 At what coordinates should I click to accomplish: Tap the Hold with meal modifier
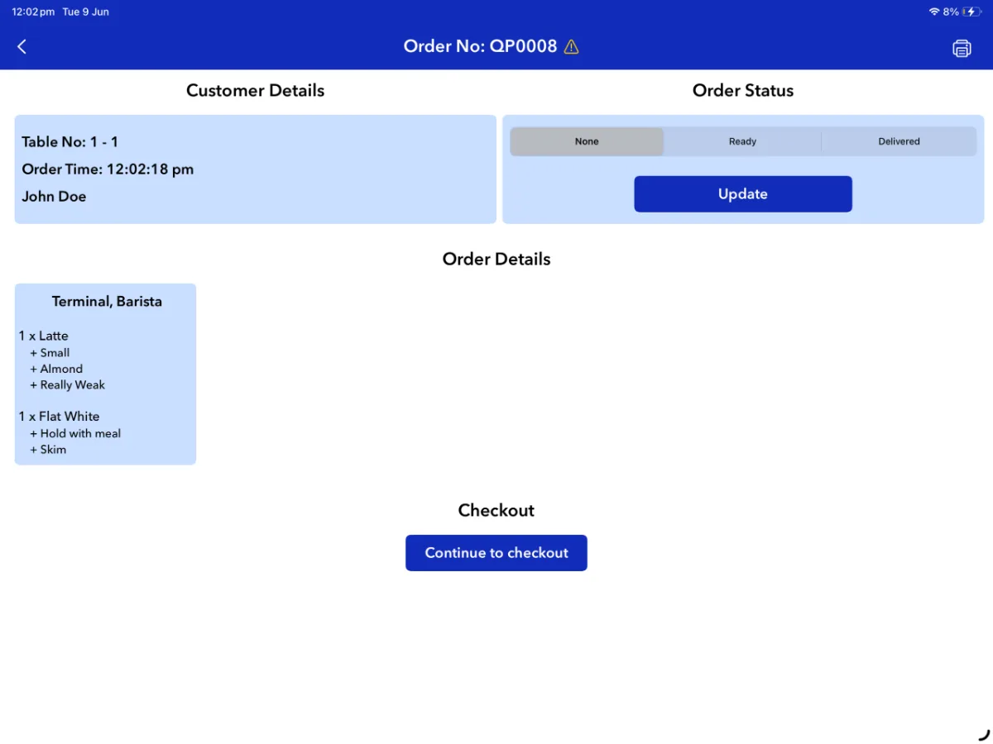click(75, 433)
